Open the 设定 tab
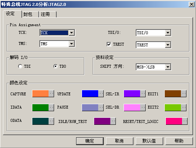The image size is (196, 148). tap(12, 14)
